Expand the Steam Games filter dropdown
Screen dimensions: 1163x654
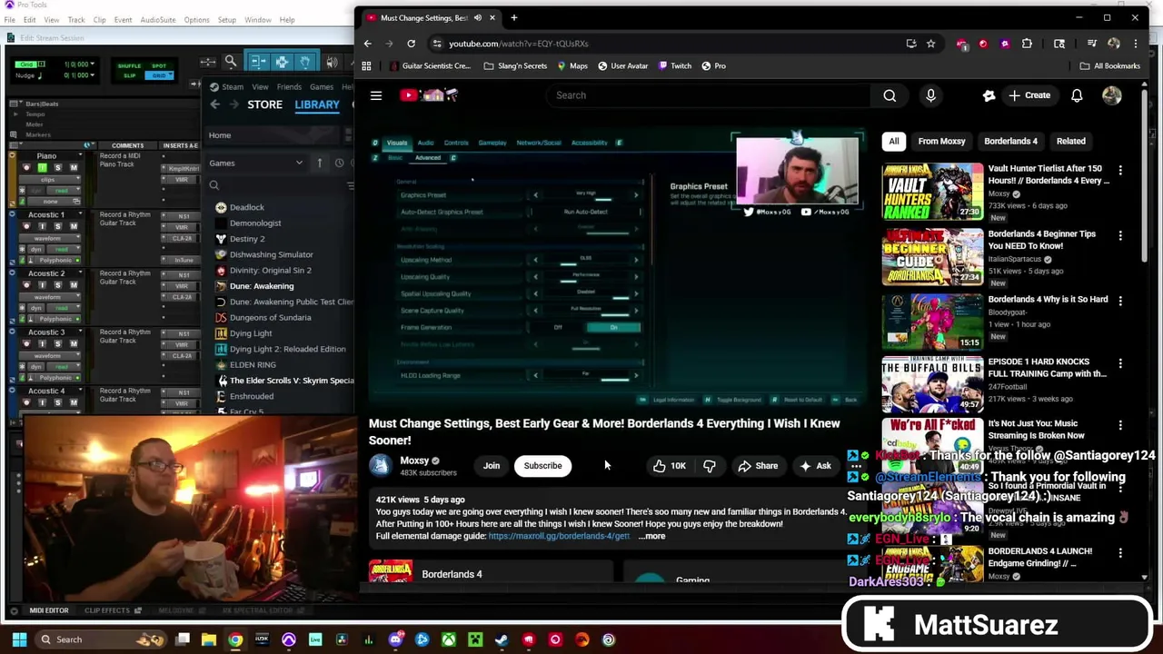point(299,163)
